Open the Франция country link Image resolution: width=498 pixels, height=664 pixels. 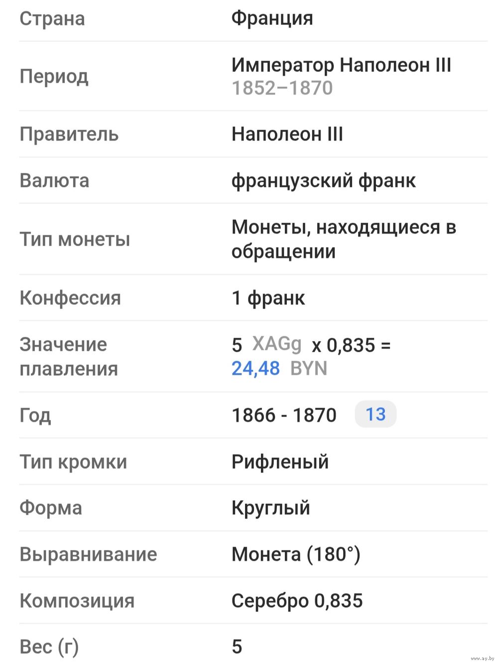click(272, 18)
